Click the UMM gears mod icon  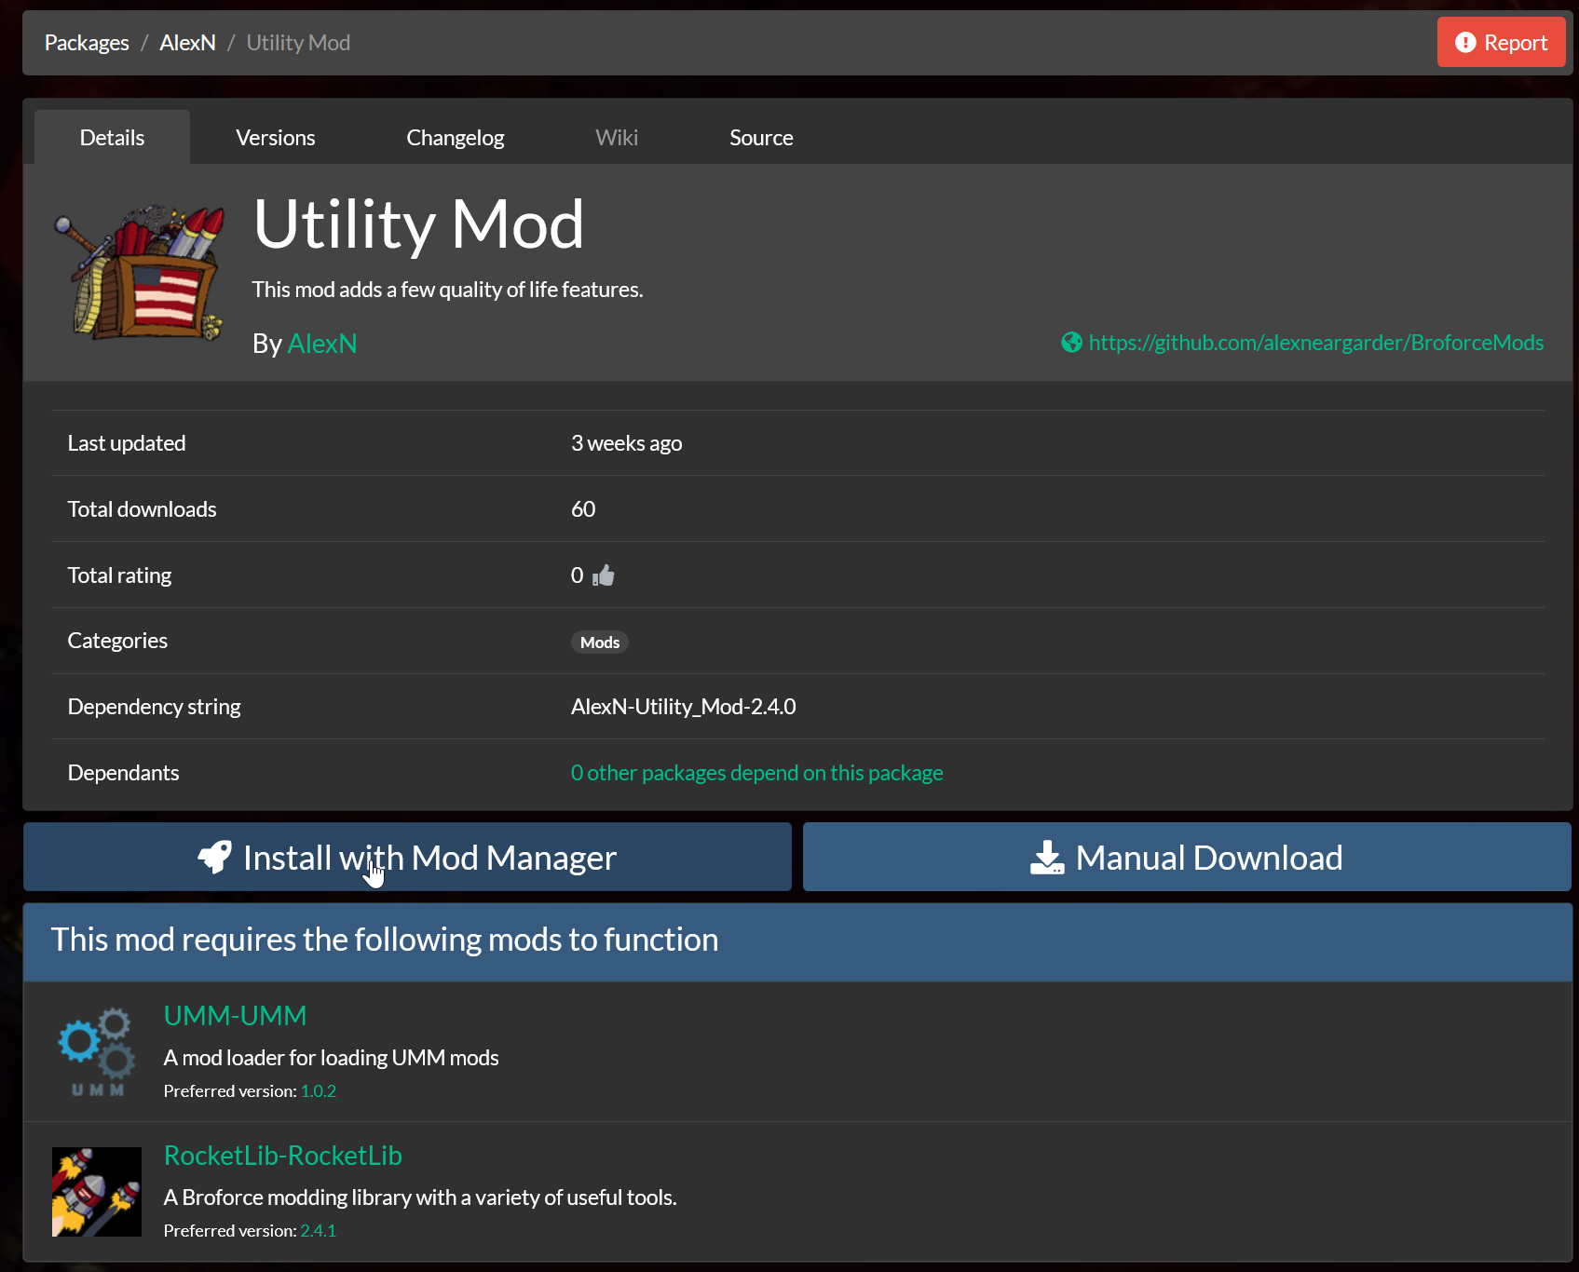[x=97, y=1050]
